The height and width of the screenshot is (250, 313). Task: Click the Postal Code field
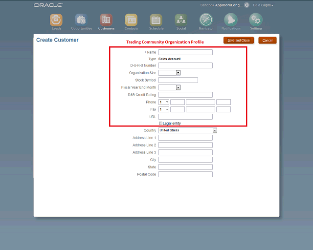click(185, 174)
